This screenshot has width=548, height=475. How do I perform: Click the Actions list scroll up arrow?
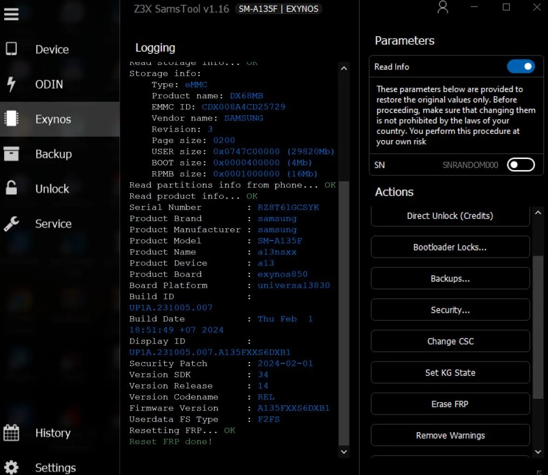click(x=538, y=212)
